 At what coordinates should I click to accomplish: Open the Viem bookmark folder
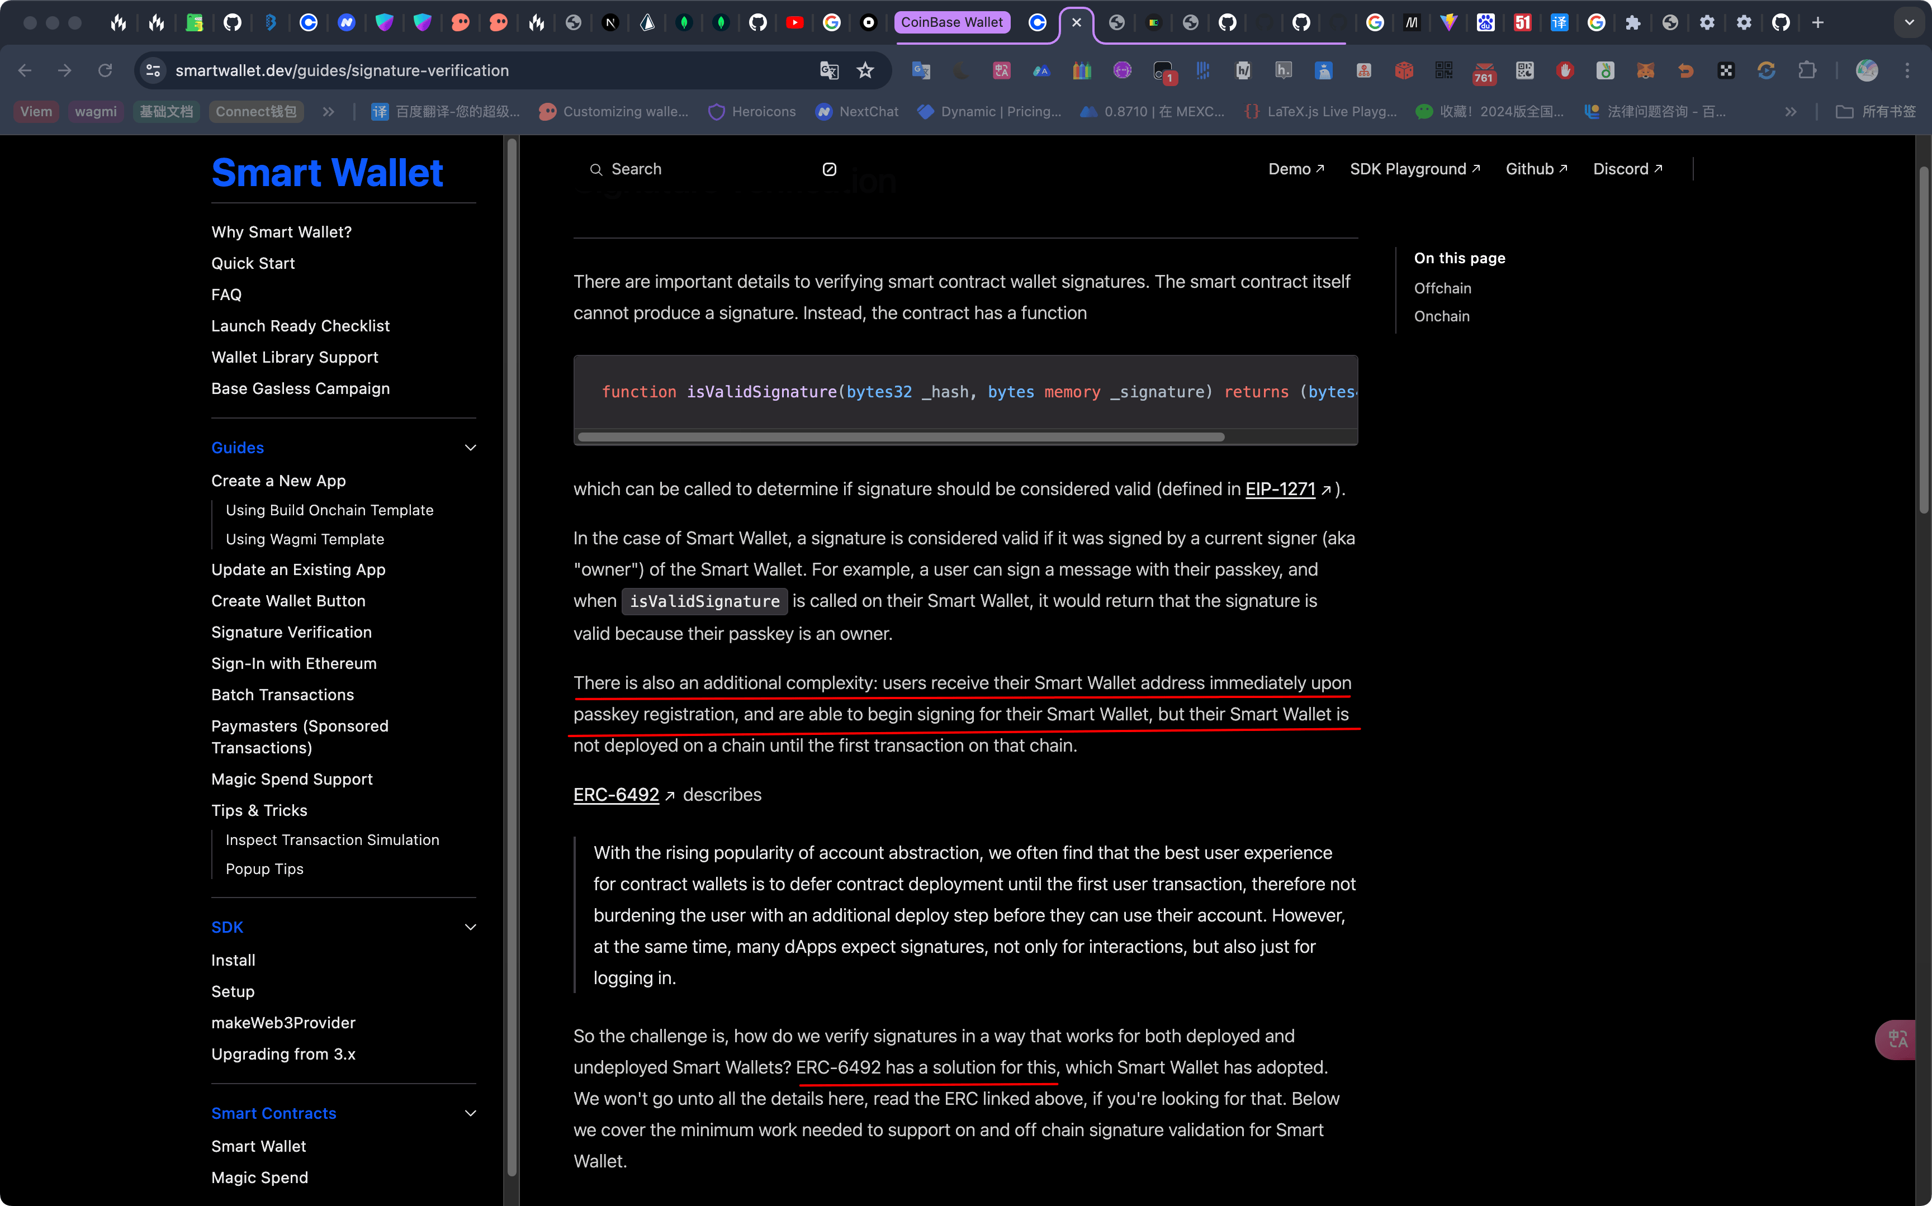pyautogui.click(x=36, y=112)
